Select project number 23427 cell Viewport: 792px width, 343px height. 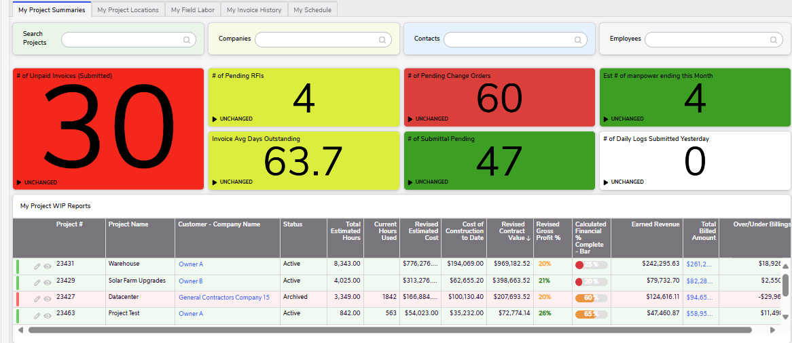click(65, 297)
